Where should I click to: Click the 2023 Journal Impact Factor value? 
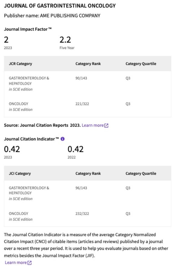6,40
